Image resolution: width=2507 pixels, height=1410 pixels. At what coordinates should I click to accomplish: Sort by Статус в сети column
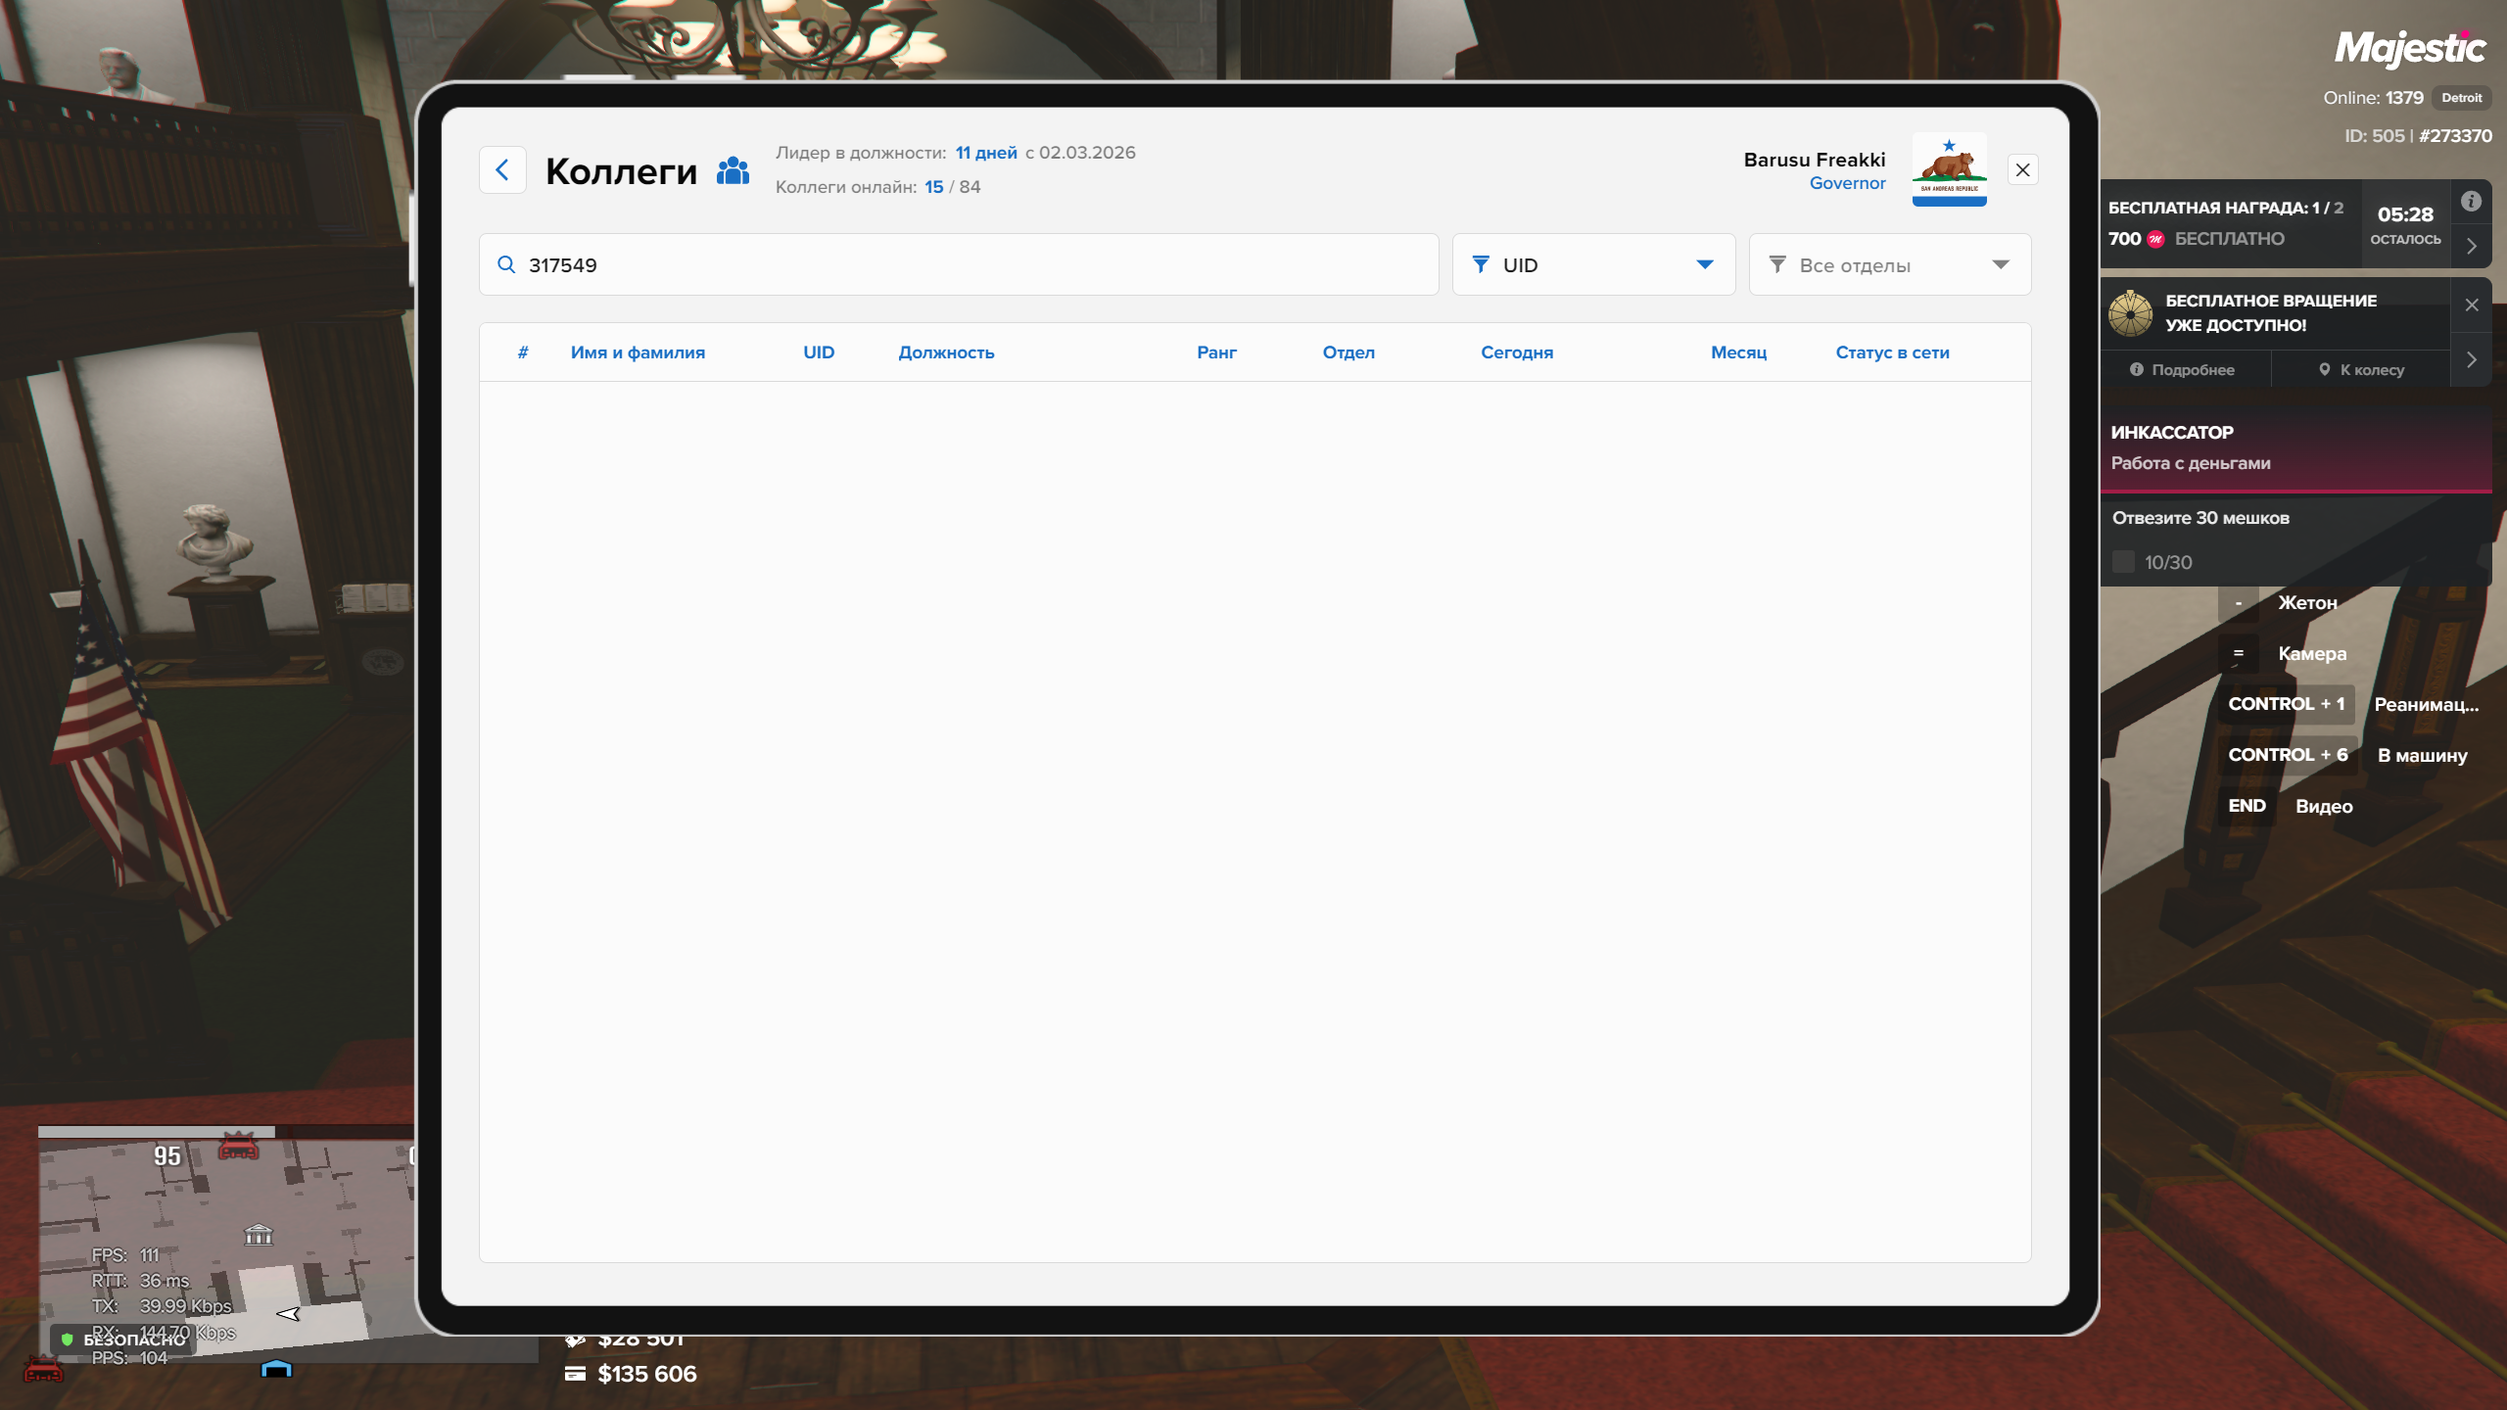(1892, 352)
